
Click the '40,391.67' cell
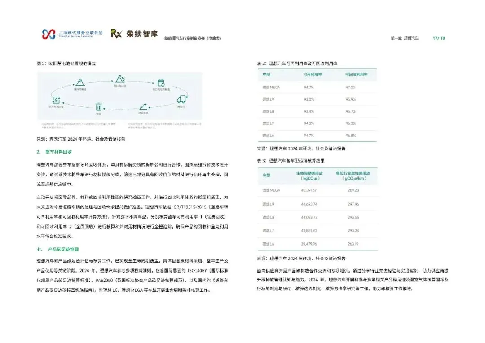coord(309,190)
